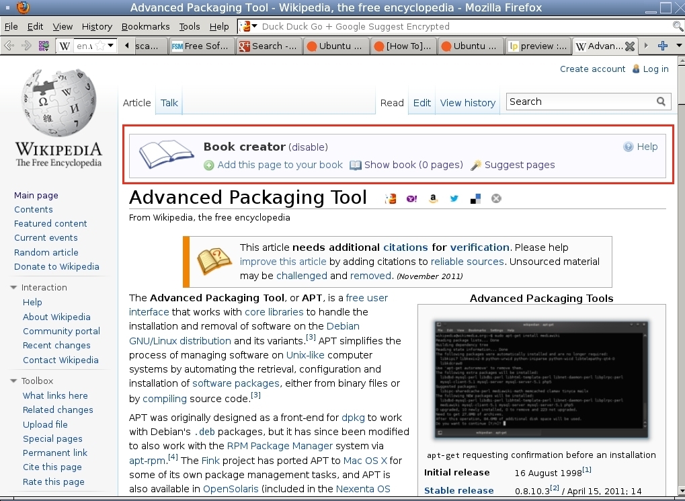Open the Random article sidebar link
This screenshot has height=501, width=685.
coord(46,252)
